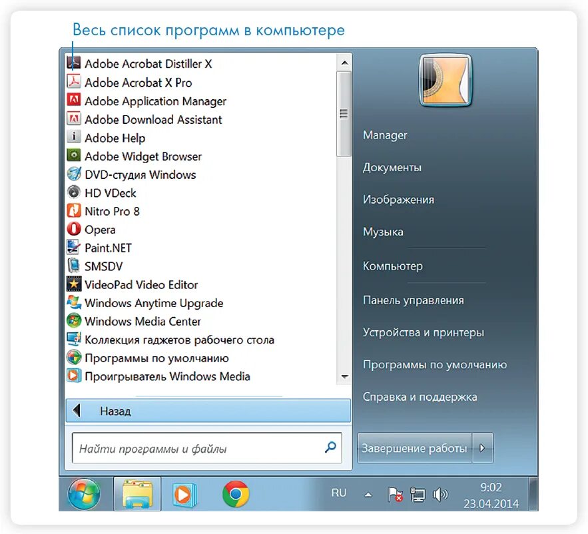Show hidden tray icons arrow
The image size is (588, 534).
(x=368, y=495)
